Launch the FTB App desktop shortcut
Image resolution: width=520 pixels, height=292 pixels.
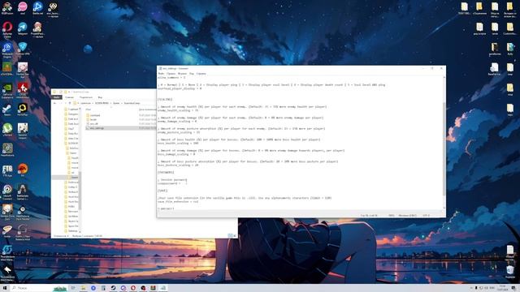pos(7,170)
